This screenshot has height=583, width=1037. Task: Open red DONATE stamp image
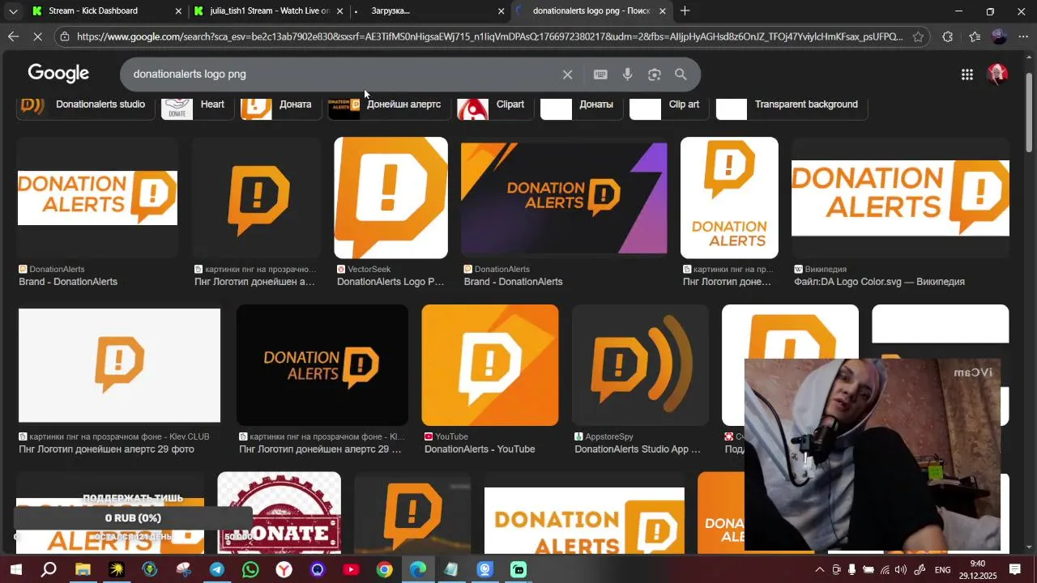point(280,513)
